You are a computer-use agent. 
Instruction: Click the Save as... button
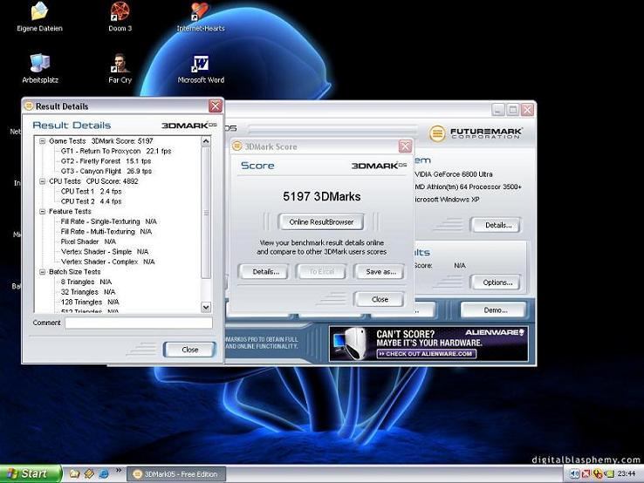(380, 272)
